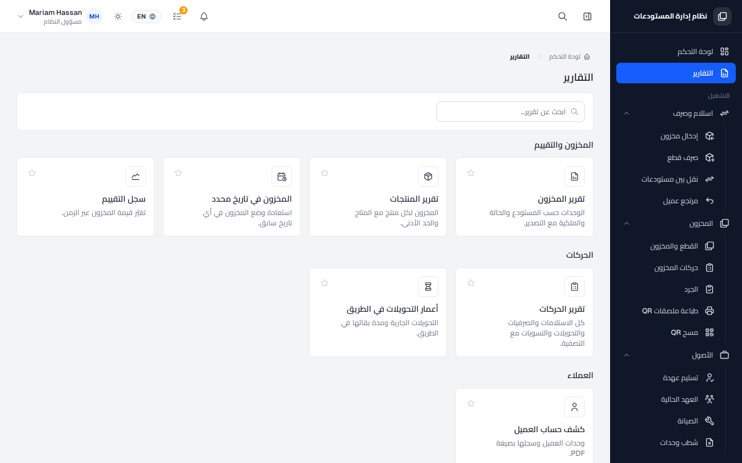742x463 pixels.
Task: Click the الجرد clipboard-check icon
Action: (x=710, y=289)
